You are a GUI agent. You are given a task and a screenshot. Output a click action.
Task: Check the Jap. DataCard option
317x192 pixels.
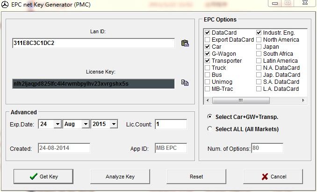point(259,75)
